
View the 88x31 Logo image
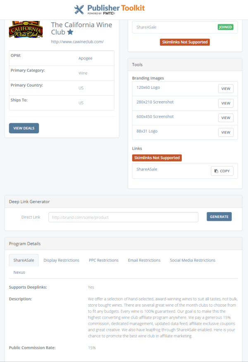coord(226,132)
